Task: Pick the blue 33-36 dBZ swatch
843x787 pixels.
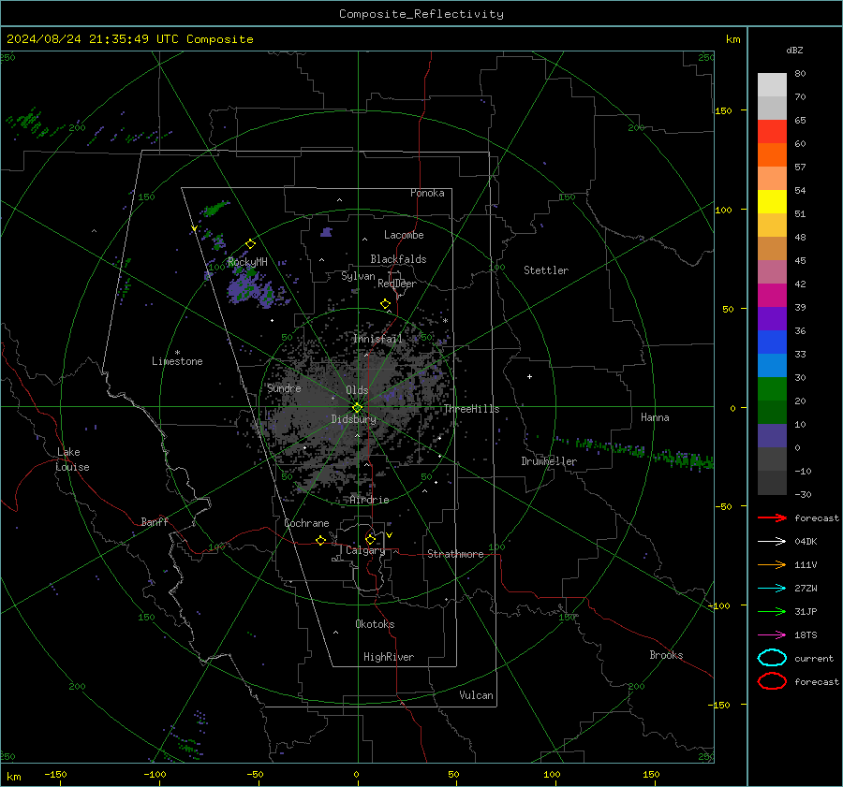Action: (772, 342)
